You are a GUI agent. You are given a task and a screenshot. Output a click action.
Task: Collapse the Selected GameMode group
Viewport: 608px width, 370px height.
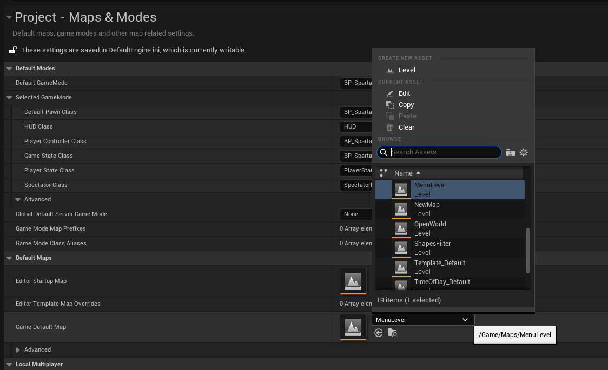tap(9, 98)
